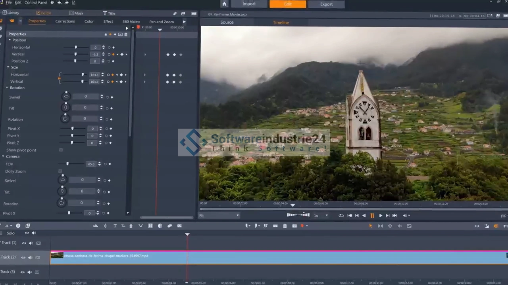Toggle the loop playback icon
Viewport: 508px width, 285px height.
341,216
